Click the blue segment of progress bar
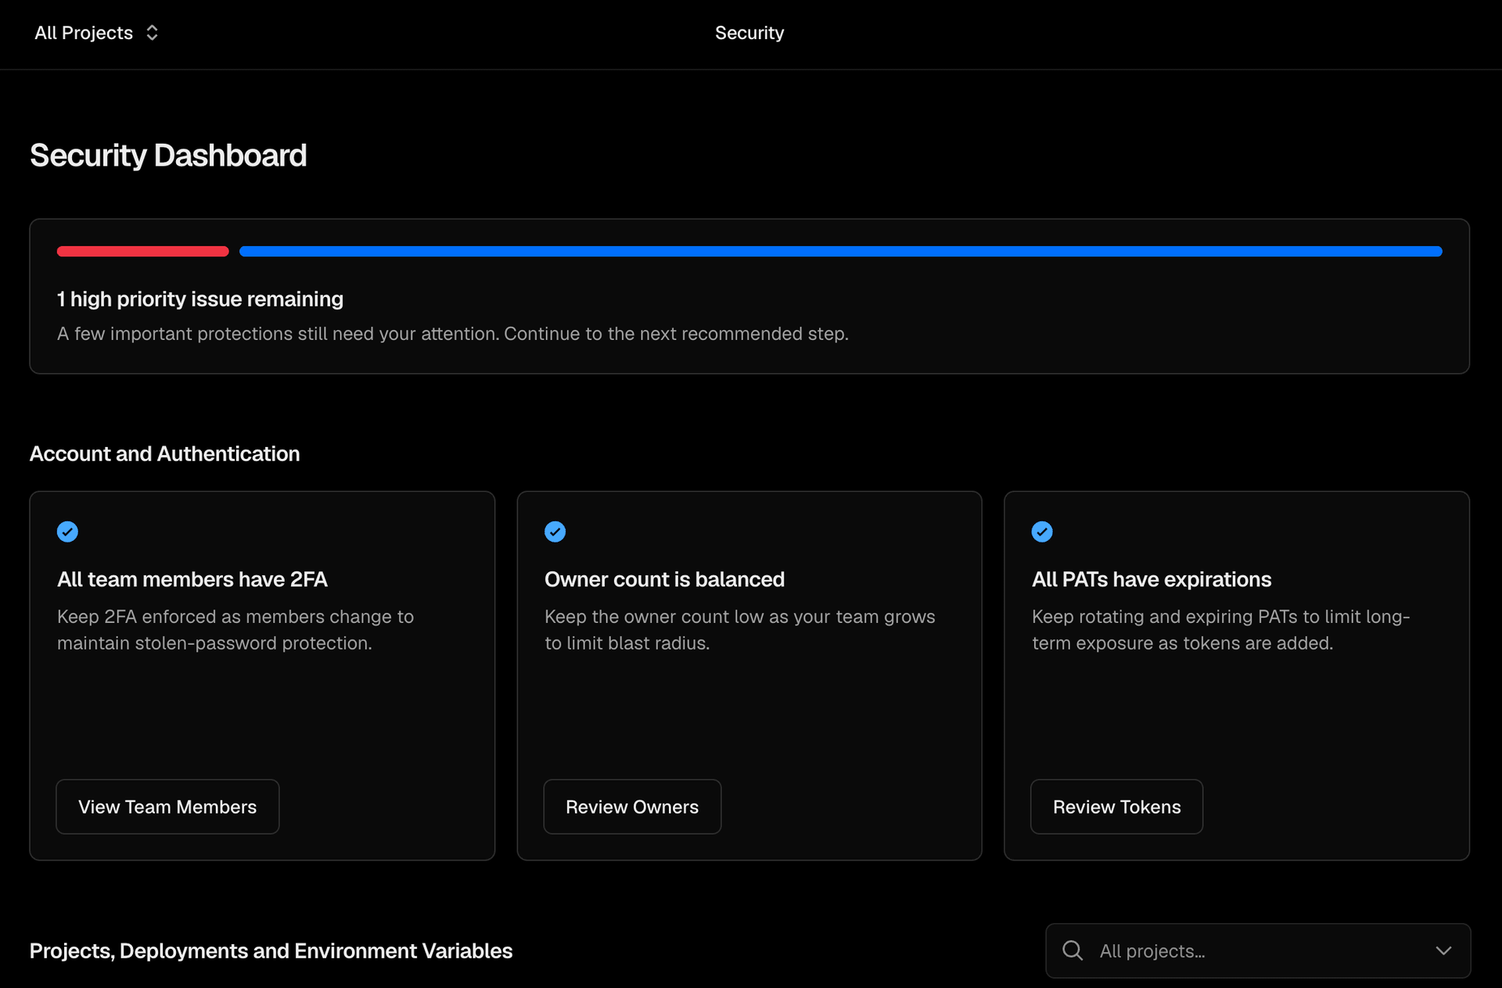Image resolution: width=1502 pixels, height=988 pixels. tap(841, 252)
